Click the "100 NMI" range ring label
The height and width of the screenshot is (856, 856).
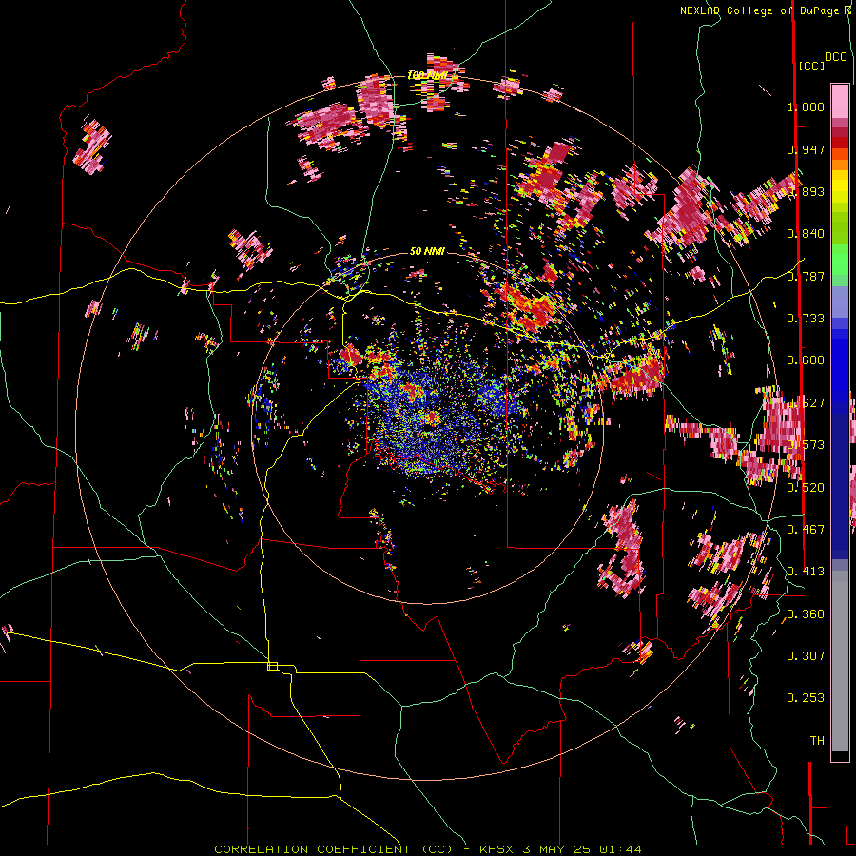point(427,75)
